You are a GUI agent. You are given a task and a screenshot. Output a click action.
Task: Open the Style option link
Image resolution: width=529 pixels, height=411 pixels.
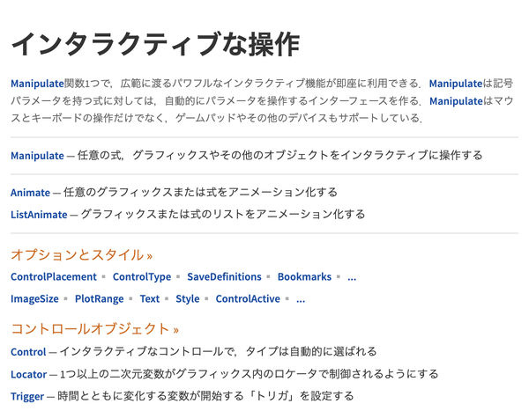click(188, 299)
